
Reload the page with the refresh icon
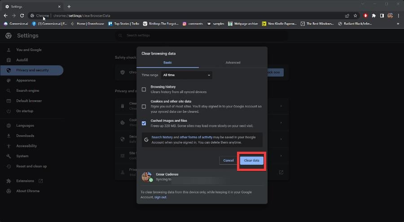(22, 16)
